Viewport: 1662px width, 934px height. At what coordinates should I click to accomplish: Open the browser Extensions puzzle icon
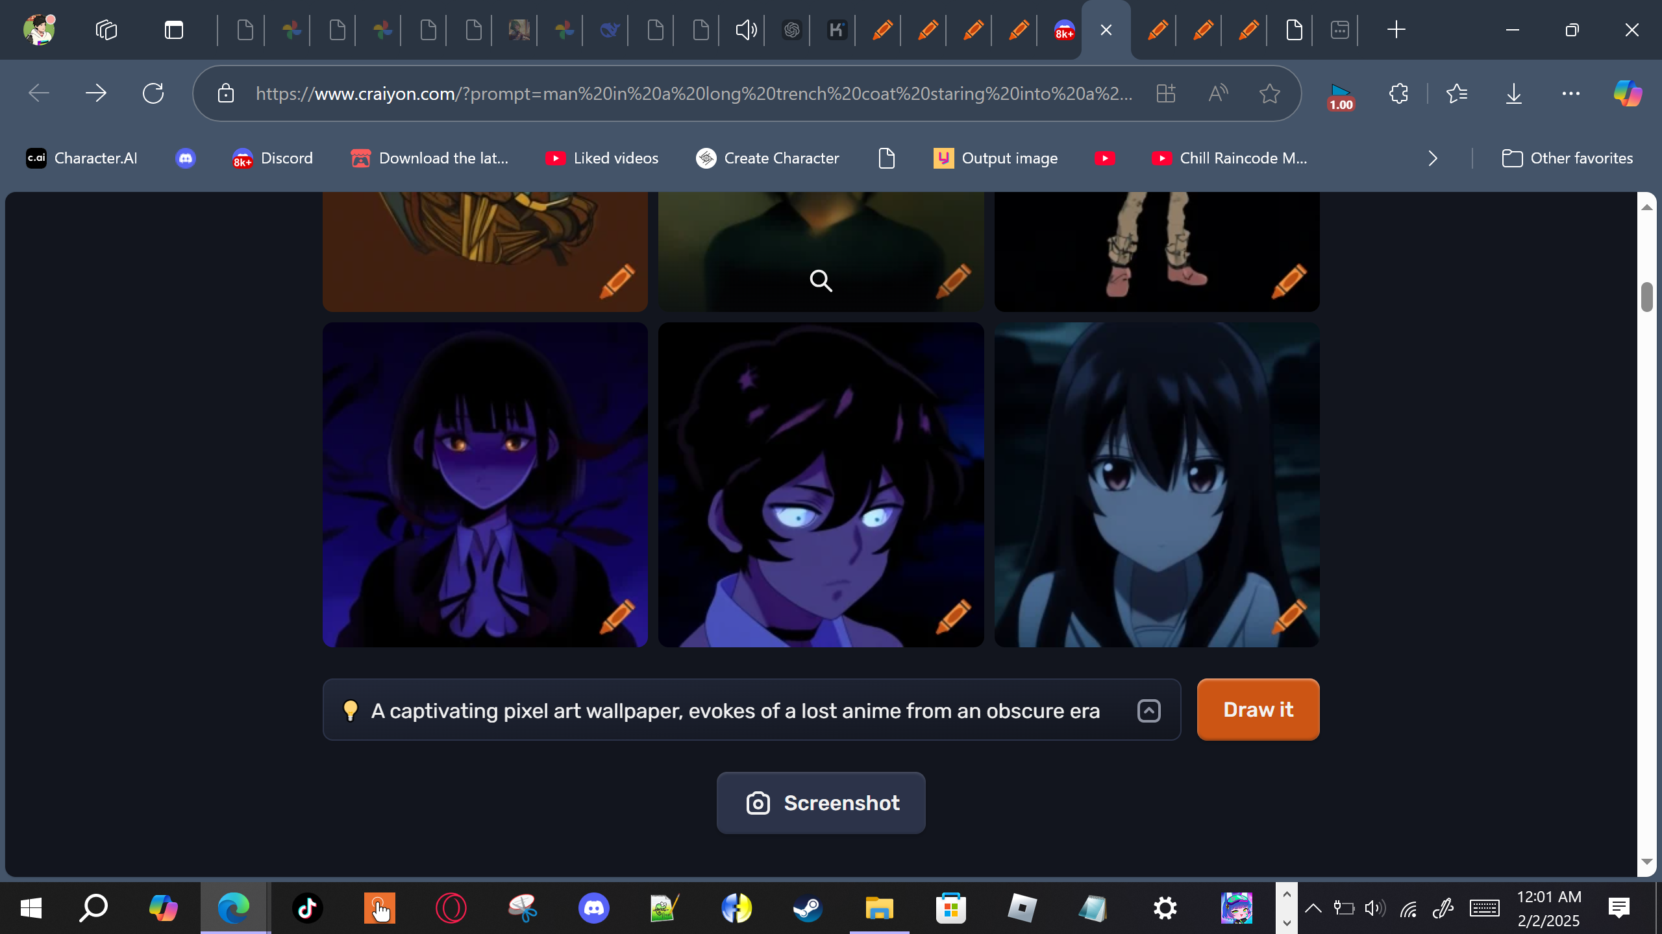[x=1398, y=94]
